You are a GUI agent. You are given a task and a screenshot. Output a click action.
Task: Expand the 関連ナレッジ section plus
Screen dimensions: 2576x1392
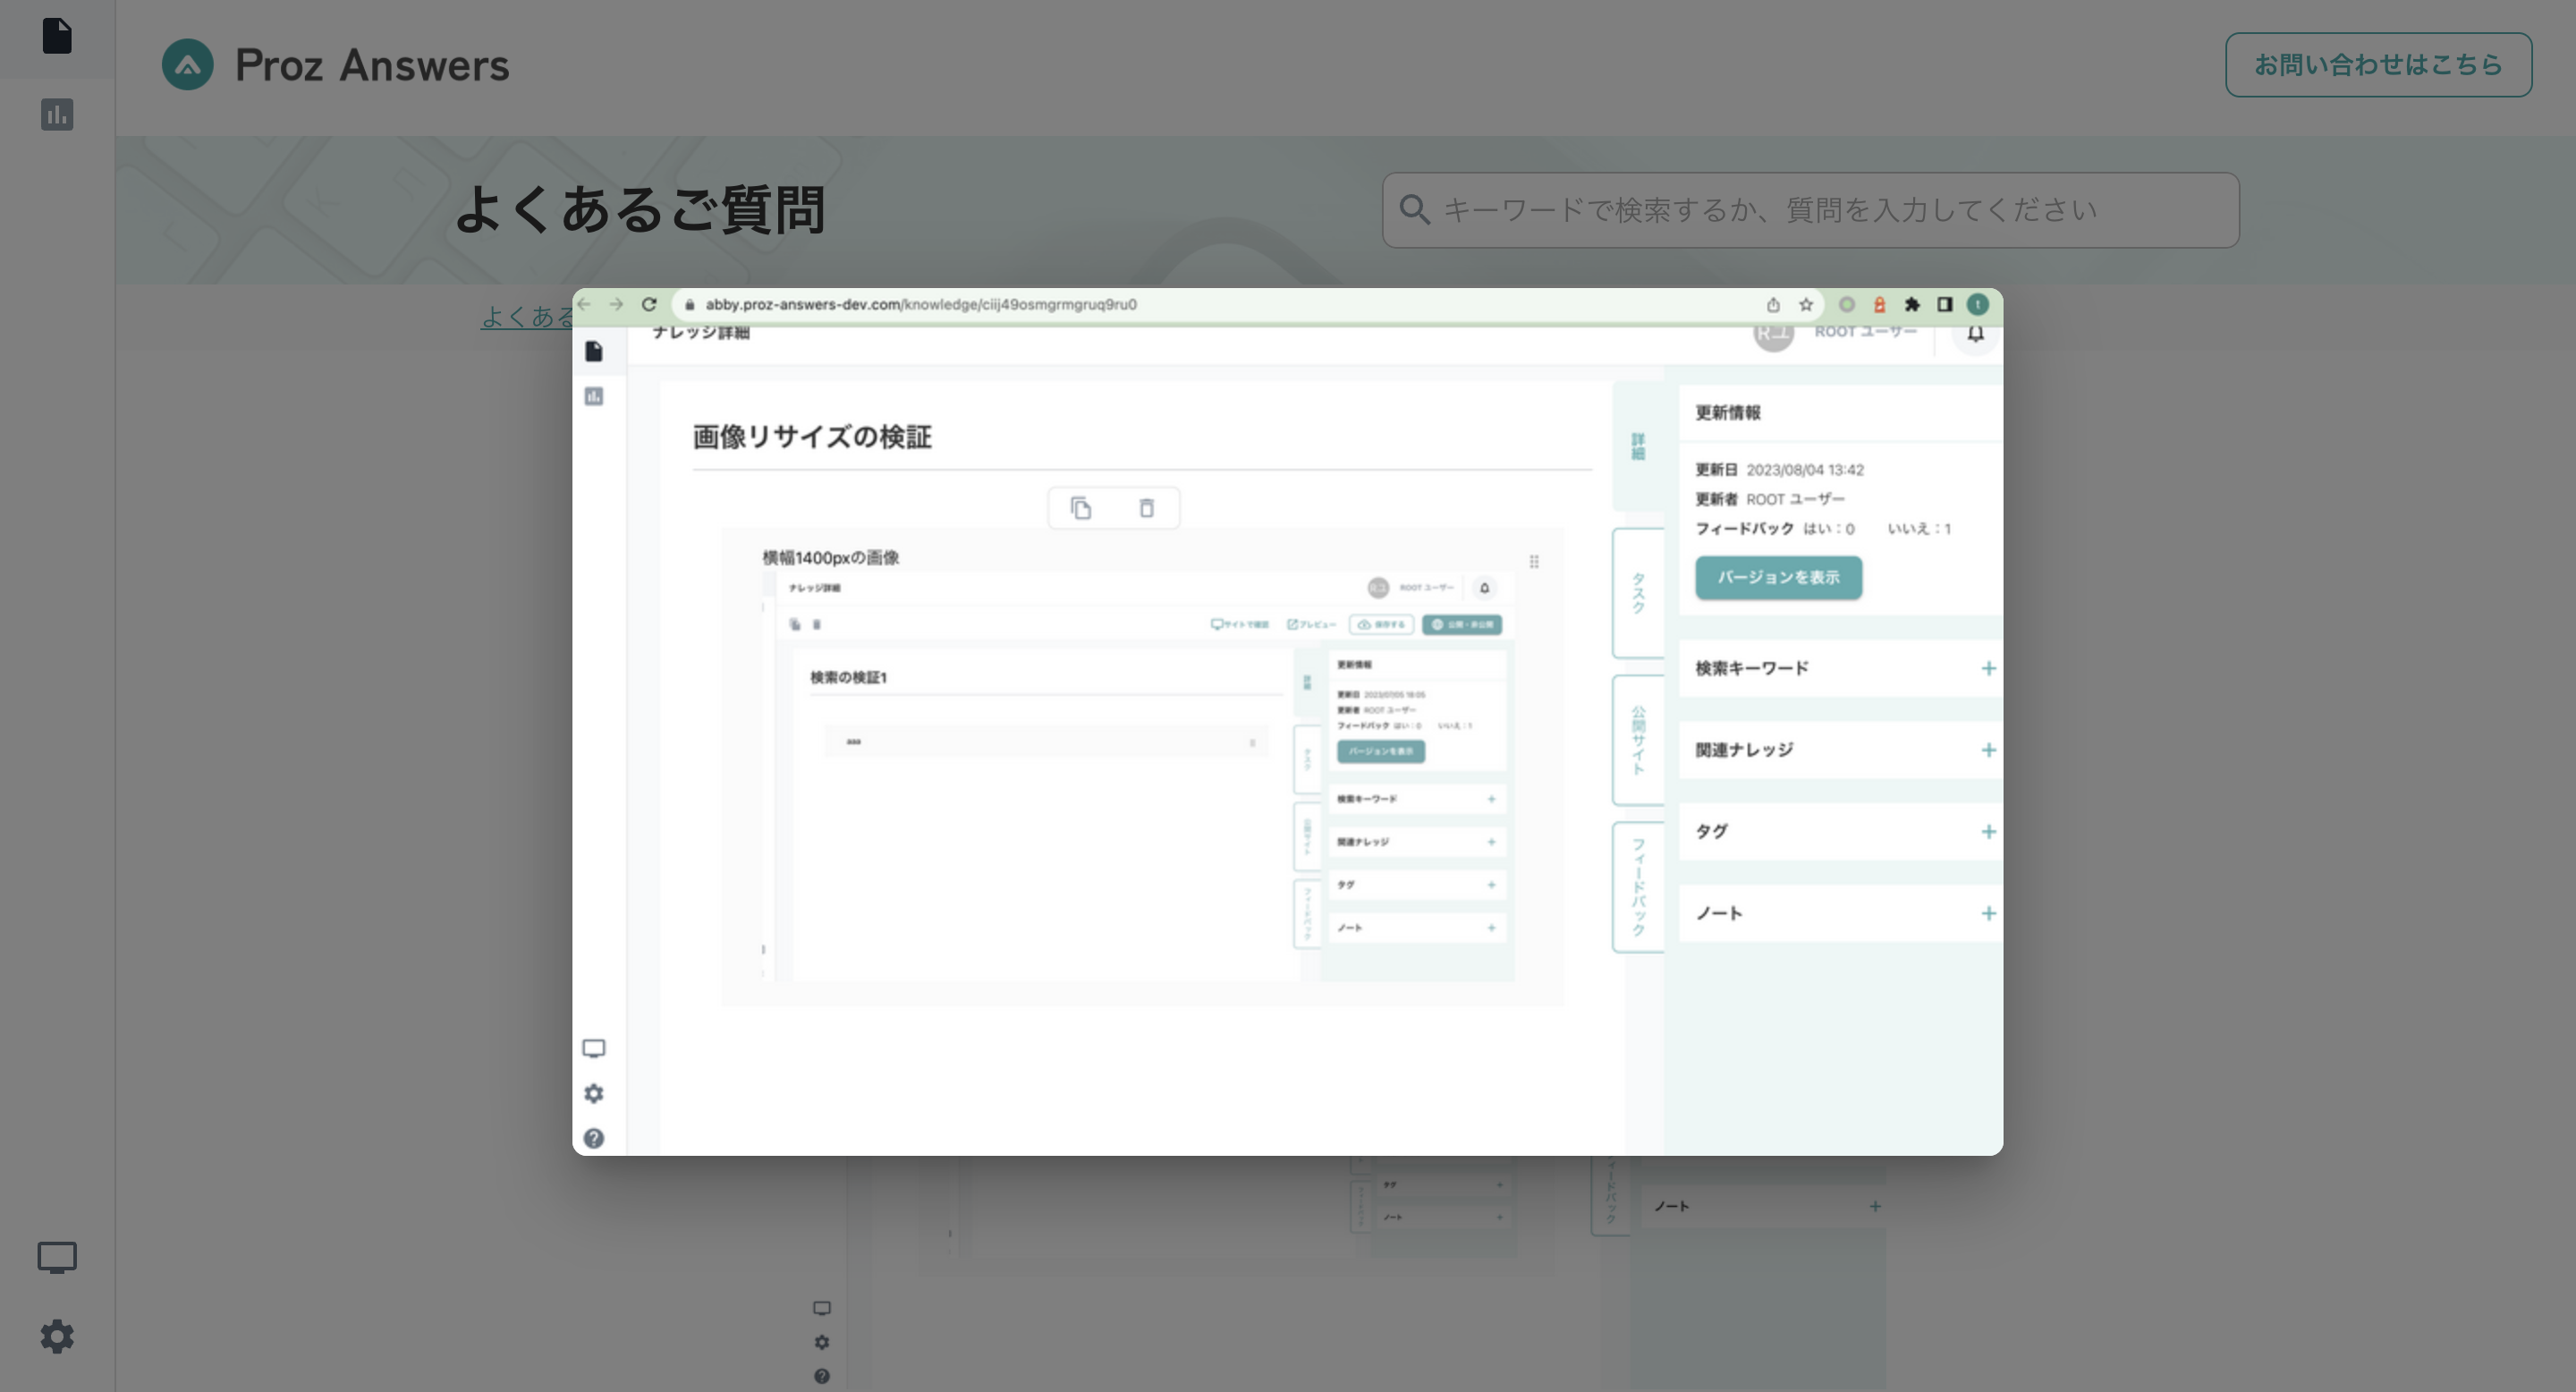(x=1988, y=750)
